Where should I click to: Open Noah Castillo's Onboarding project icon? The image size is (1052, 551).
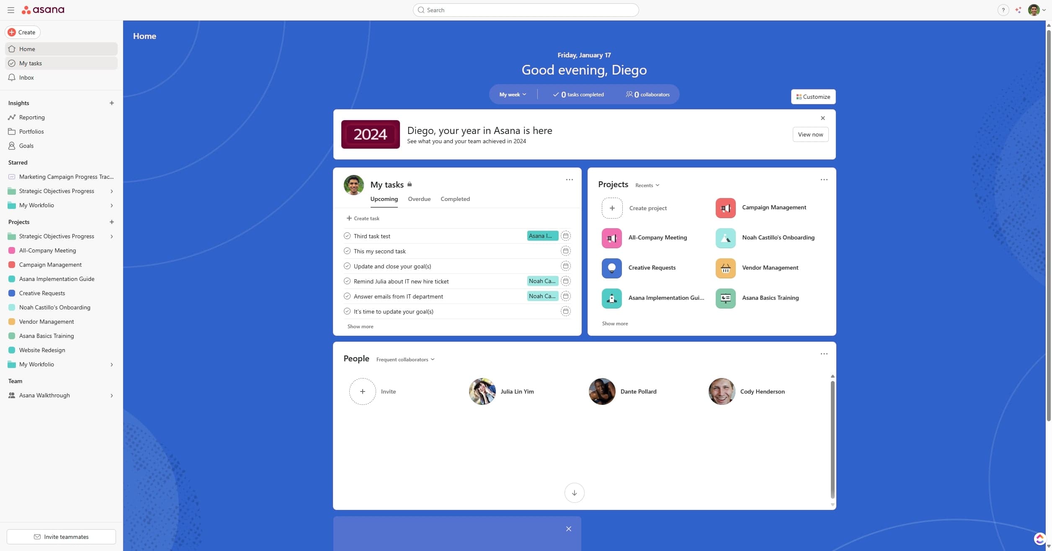(x=725, y=238)
